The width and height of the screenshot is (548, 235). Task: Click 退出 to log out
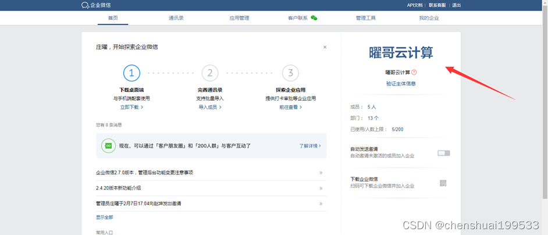[x=457, y=5]
